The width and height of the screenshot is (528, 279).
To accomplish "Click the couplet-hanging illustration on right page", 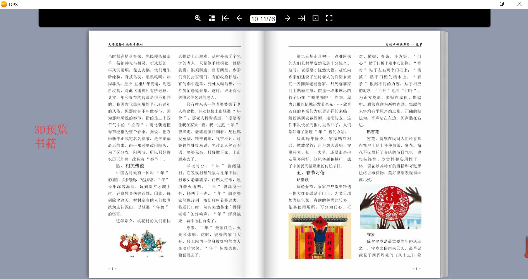I will coord(320,236).
